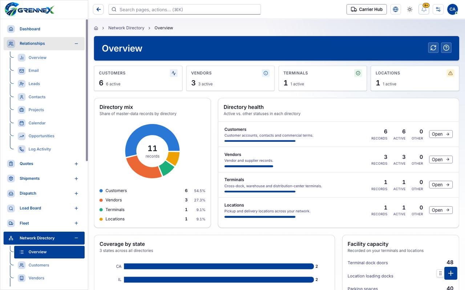Expand the Dispatch section
Viewport: 465px width, 290px height.
tap(76, 194)
